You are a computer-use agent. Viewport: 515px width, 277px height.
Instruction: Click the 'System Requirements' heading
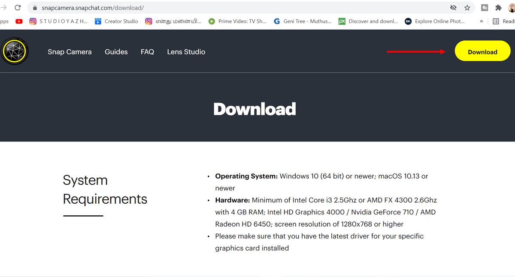[x=105, y=190]
